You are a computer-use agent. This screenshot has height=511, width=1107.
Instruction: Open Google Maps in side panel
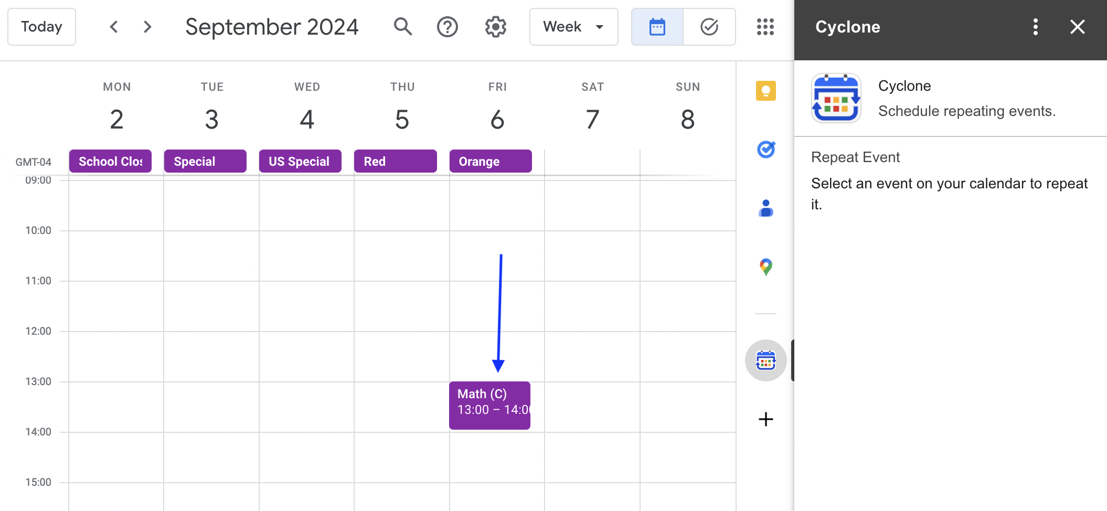click(x=766, y=267)
